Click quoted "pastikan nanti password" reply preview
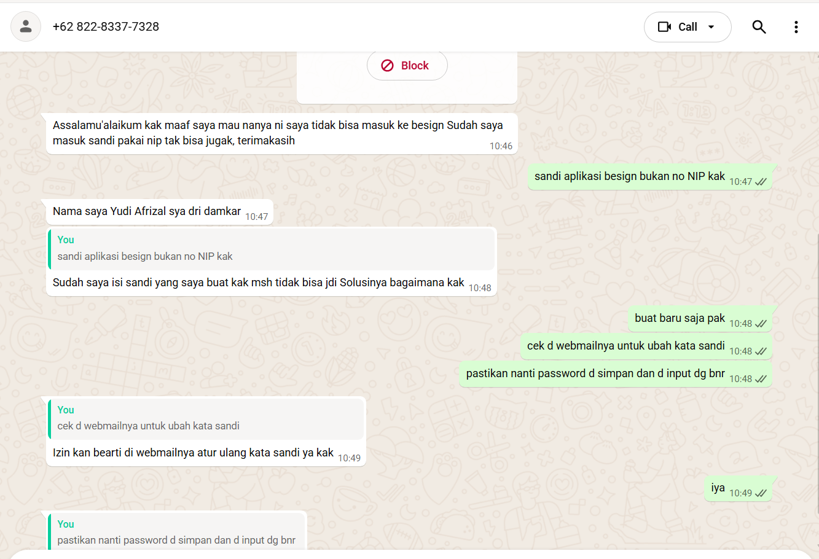Viewport: 819px width, 559px height. coord(176,532)
